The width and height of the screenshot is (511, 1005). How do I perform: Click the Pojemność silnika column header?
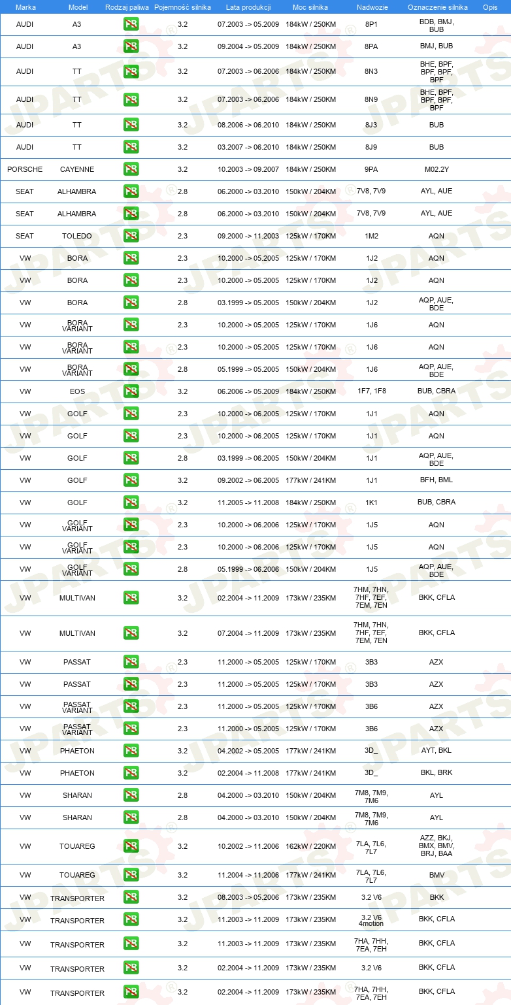[182, 7]
